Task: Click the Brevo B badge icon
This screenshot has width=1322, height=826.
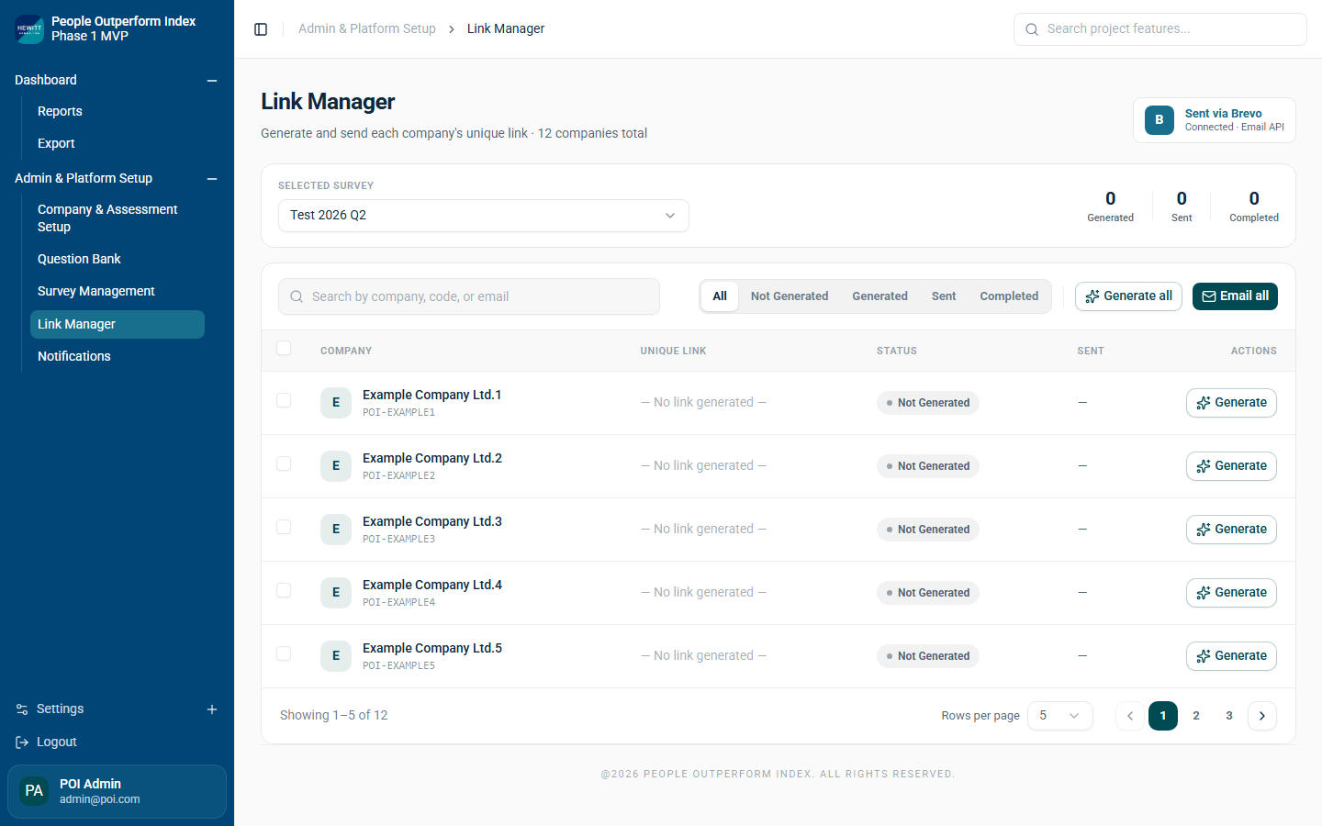Action: (x=1160, y=120)
